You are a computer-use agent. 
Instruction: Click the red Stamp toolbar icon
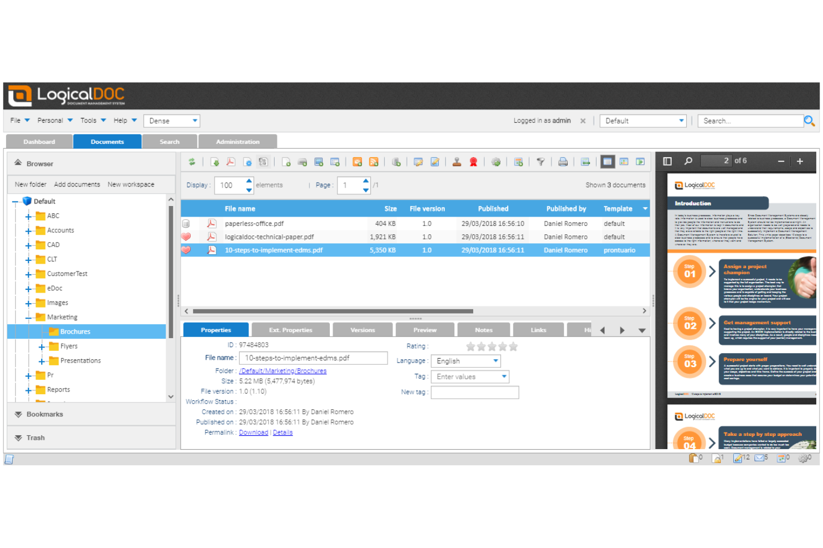click(x=456, y=162)
